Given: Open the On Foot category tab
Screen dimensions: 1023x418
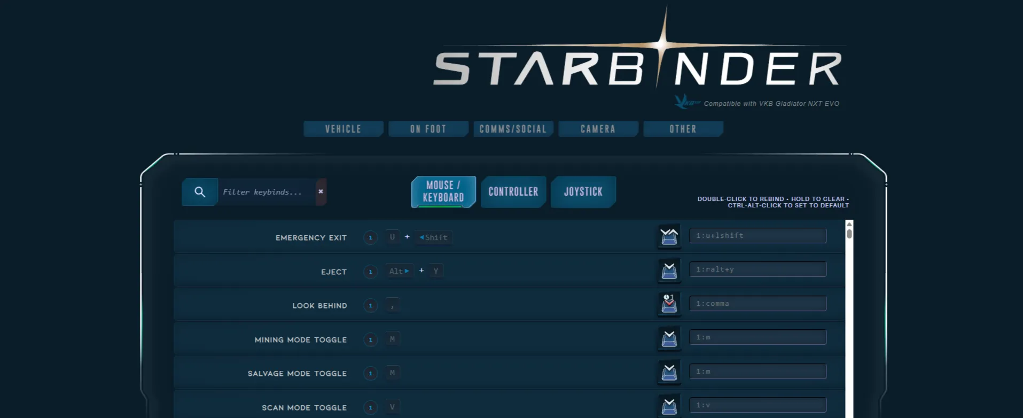Looking at the screenshot, I should tap(428, 129).
